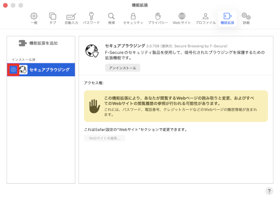Open the 詳細 advanced settings pane
Viewport: 280px width, 200px height.
pos(246,18)
